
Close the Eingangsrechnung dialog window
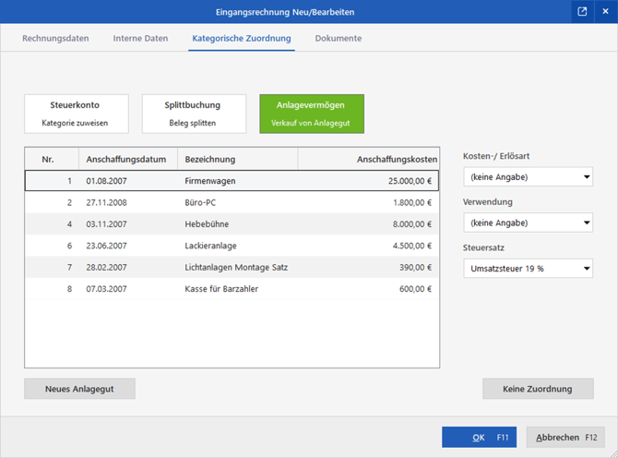[603, 12]
